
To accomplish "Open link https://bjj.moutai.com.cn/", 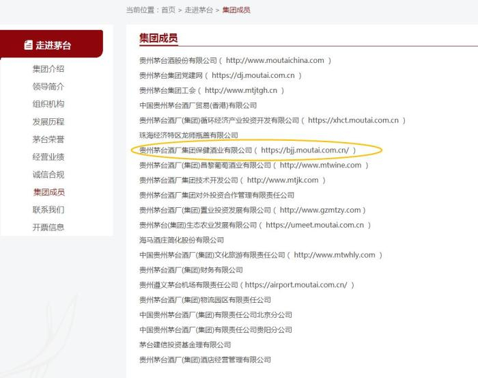I will [x=305, y=150].
